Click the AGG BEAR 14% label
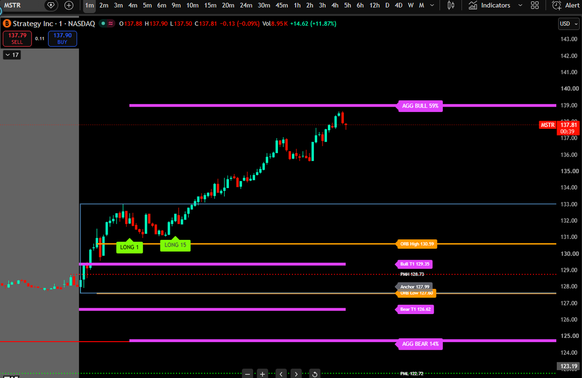 point(420,344)
